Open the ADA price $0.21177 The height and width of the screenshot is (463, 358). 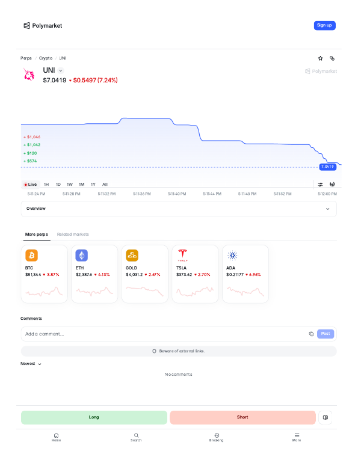[x=235, y=275]
